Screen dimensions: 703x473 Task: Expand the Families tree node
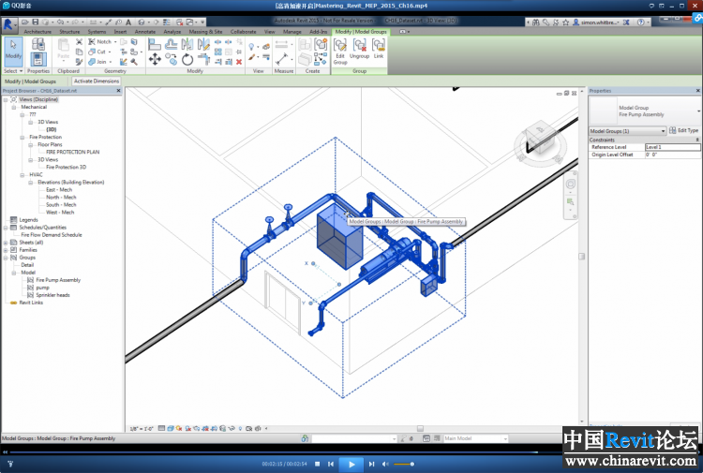pyautogui.click(x=6, y=250)
